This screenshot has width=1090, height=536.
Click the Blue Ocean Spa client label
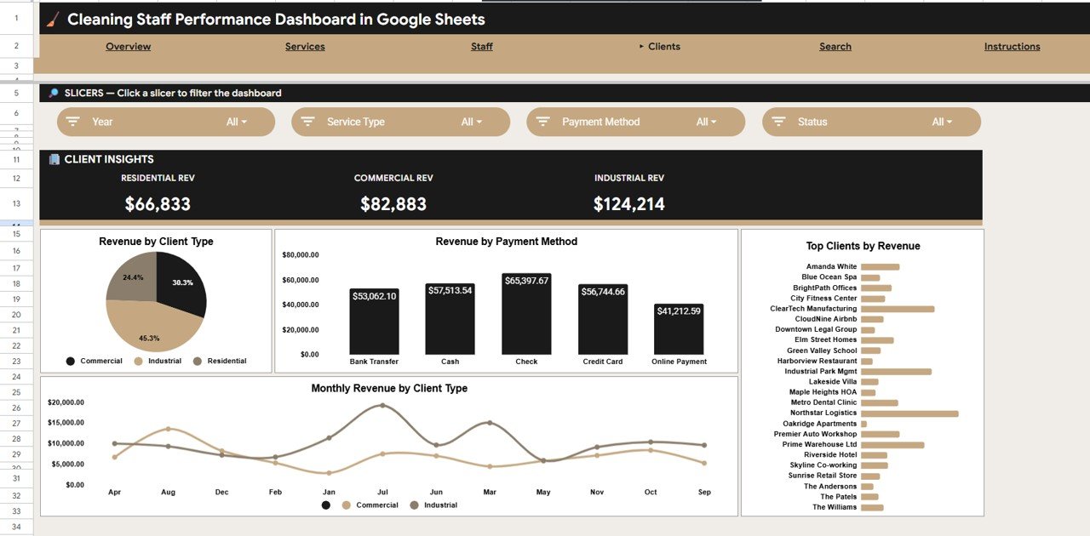[829, 277]
